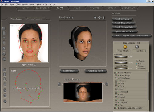This screenshot has height=112, width=154.
Task: Select the pan hand tool for side photo
Action: [5, 84]
